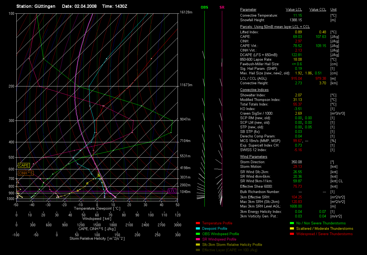367x255 pixels.
Task: Select the Modified Thompson Index value 31.13
Action: coord(297,100)
